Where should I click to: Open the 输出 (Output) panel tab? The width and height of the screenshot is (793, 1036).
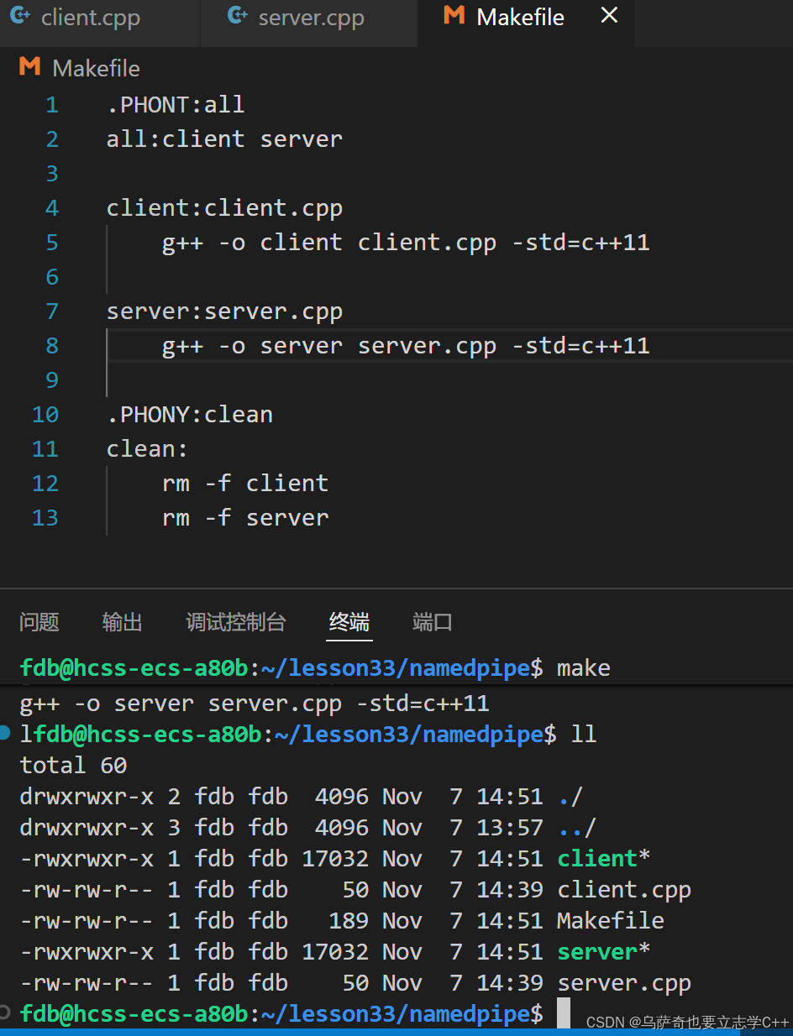(x=123, y=622)
